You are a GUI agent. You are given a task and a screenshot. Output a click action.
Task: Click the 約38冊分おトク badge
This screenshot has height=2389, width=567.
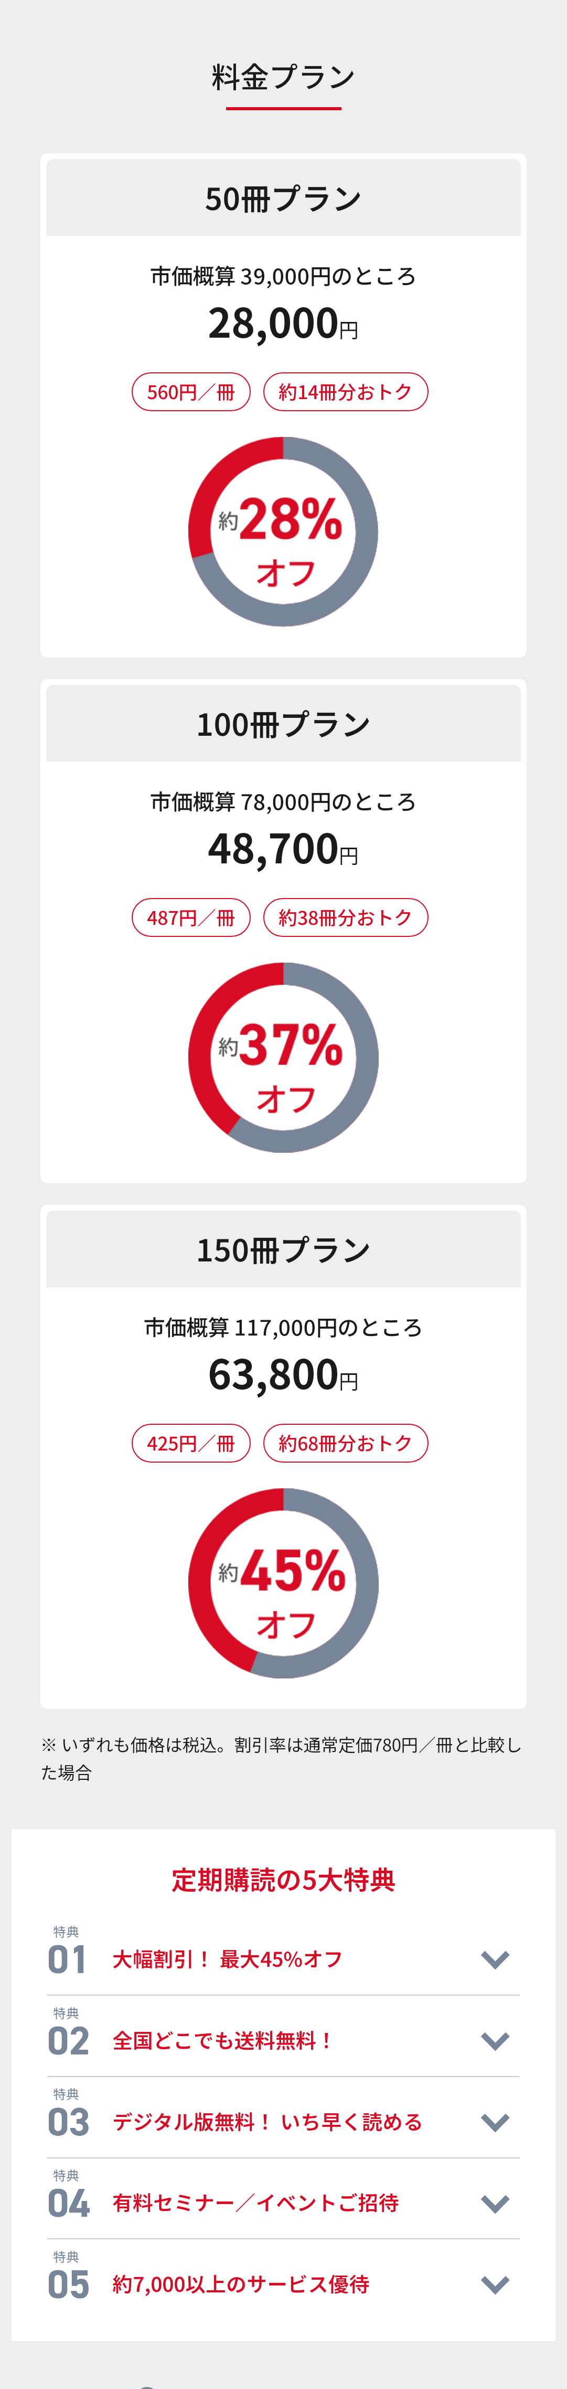[x=346, y=917]
